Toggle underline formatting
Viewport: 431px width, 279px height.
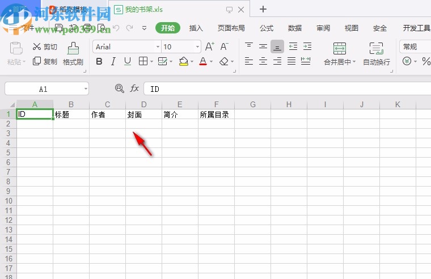tap(127, 61)
